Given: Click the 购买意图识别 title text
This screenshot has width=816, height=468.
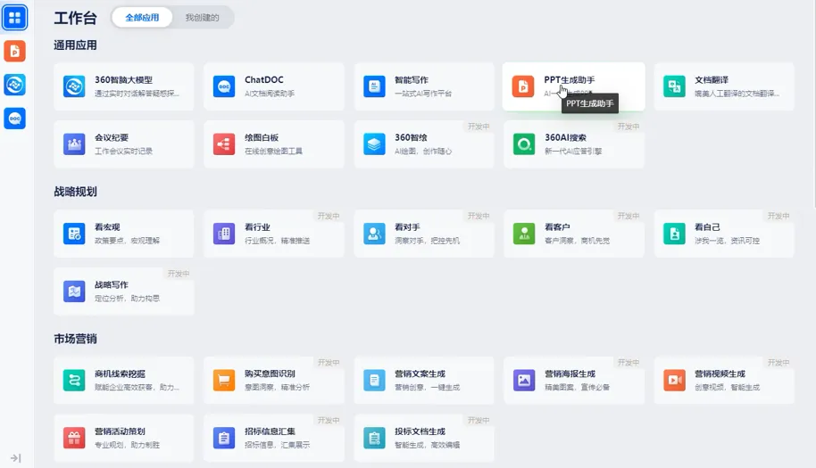Looking at the screenshot, I should click(270, 374).
